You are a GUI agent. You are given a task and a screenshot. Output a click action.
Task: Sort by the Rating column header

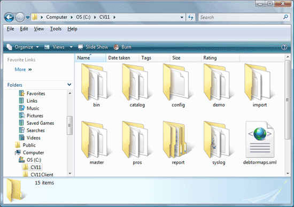point(220,58)
